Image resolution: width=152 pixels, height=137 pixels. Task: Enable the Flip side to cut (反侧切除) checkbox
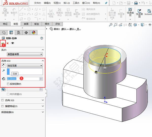(x=8, y=84)
